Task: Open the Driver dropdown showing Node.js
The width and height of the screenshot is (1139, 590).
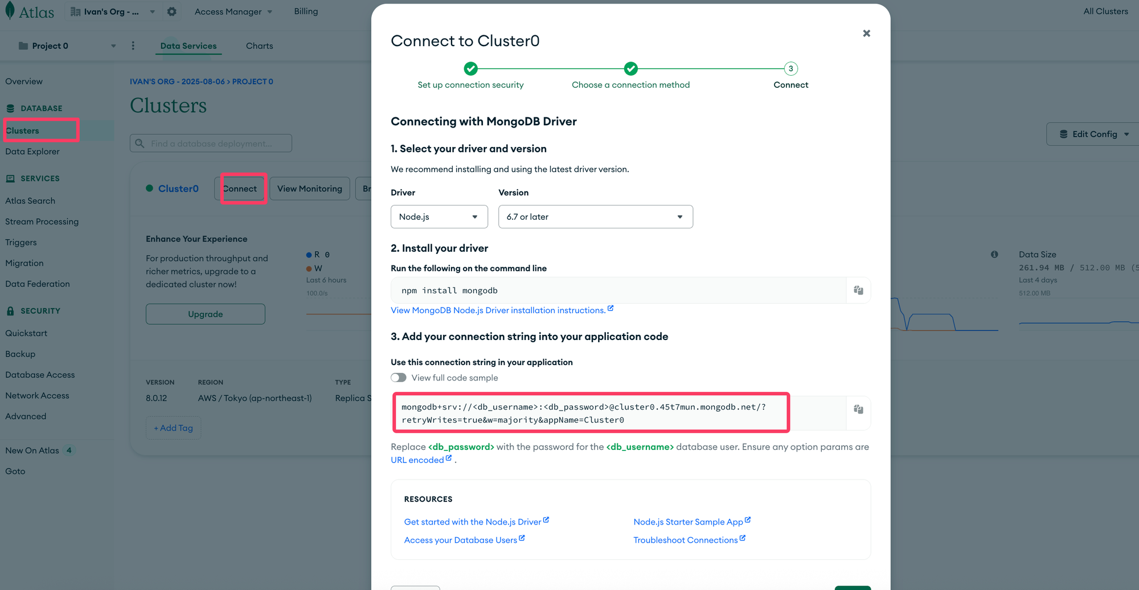Action: tap(439, 216)
